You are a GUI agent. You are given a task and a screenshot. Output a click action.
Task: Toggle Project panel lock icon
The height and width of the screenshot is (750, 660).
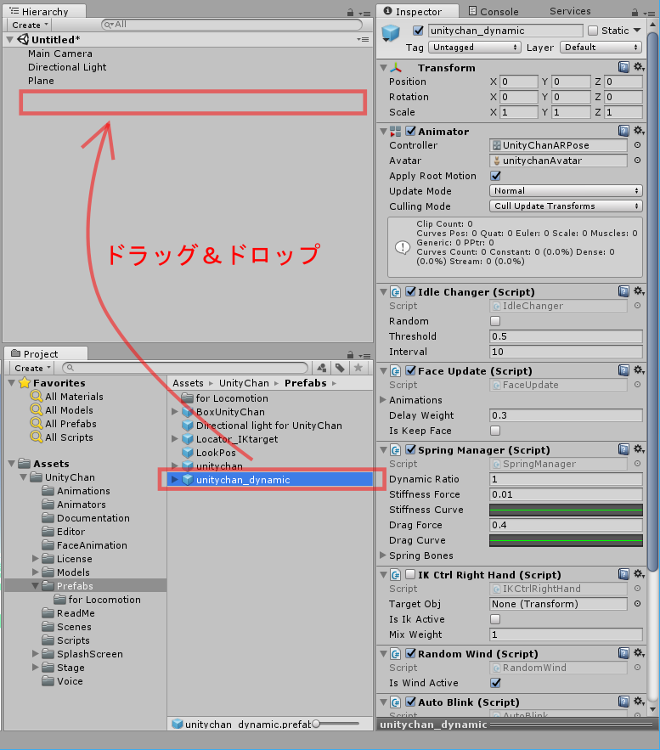point(351,355)
